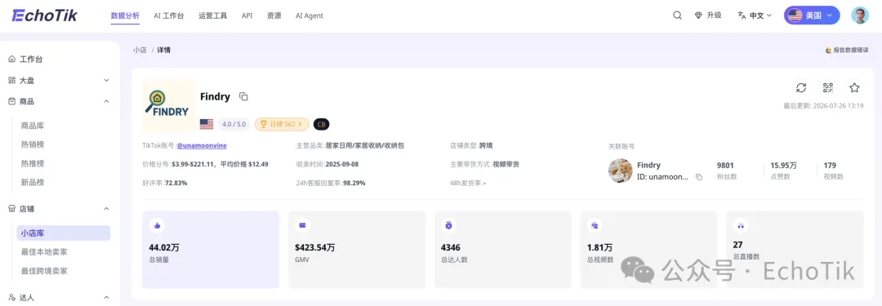Click the 升级 upgrade button
The height and width of the screenshot is (306, 882).
click(708, 16)
